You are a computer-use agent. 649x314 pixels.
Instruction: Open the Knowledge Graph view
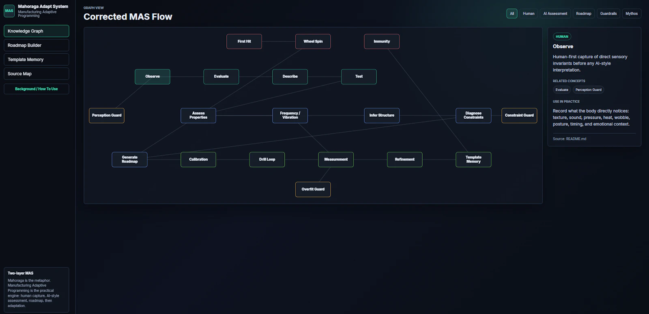click(x=37, y=31)
